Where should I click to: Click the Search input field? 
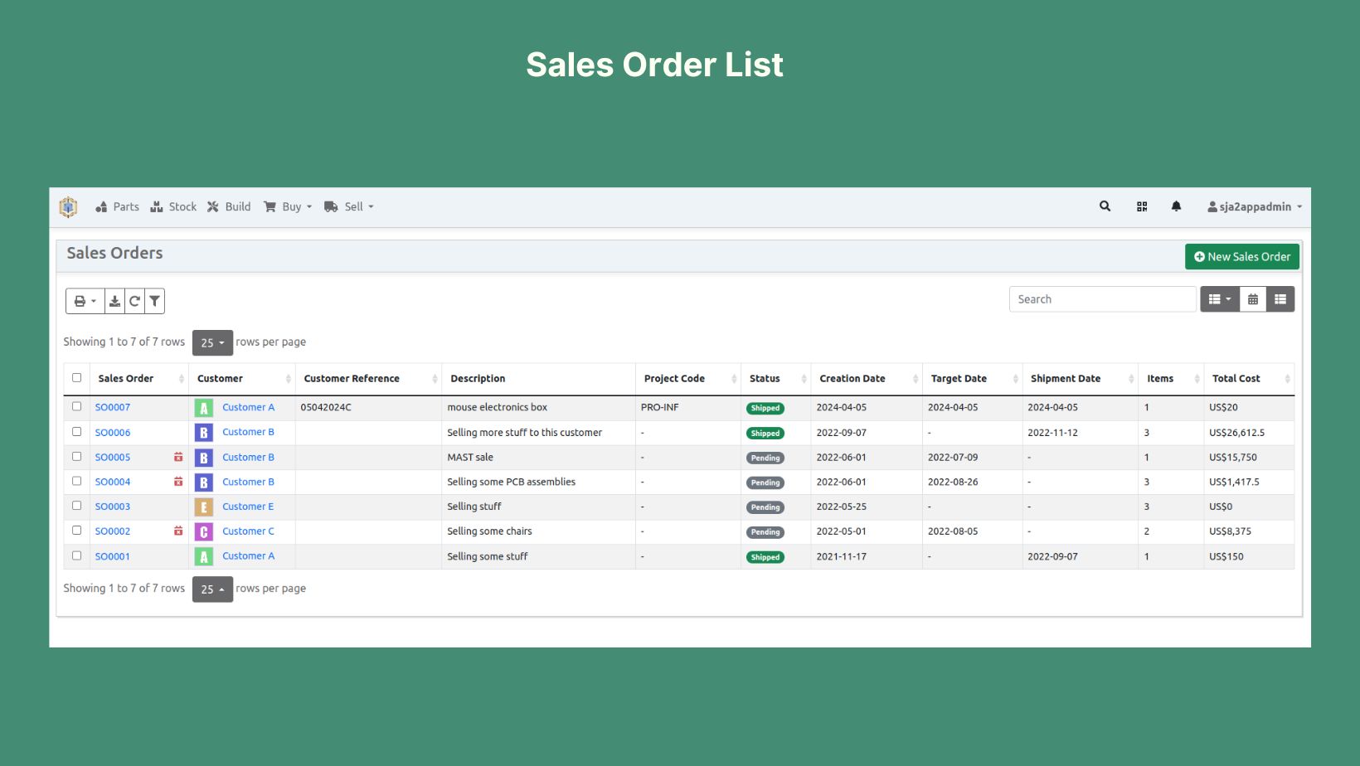click(x=1101, y=299)
